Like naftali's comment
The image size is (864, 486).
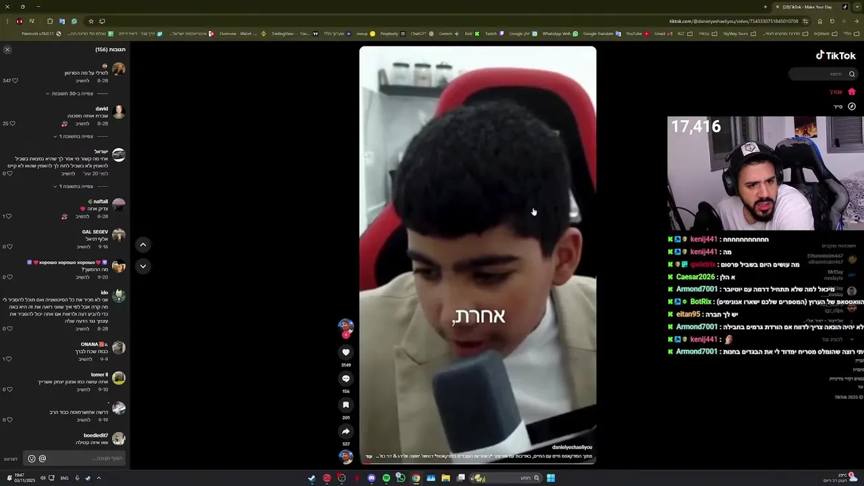(x=9, y=217)
